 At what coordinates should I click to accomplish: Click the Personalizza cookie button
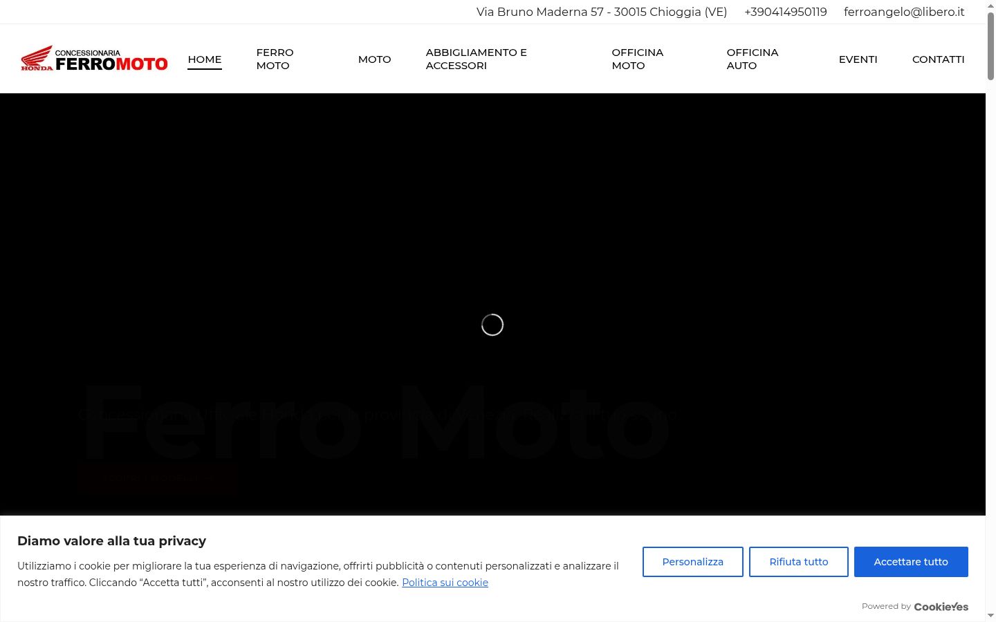coord(693,562)
